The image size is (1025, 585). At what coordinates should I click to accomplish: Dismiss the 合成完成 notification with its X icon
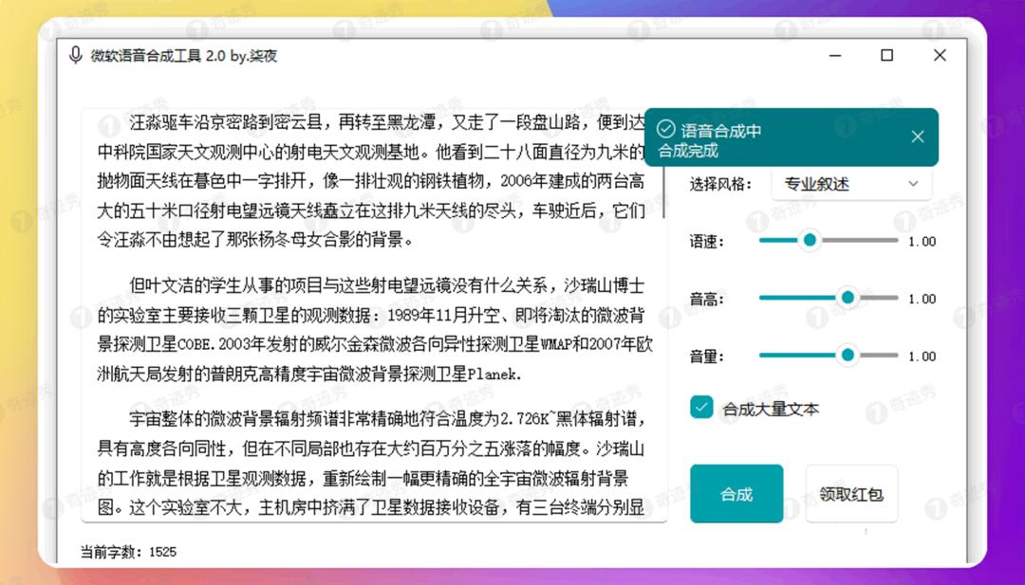(x=917, y=136)
